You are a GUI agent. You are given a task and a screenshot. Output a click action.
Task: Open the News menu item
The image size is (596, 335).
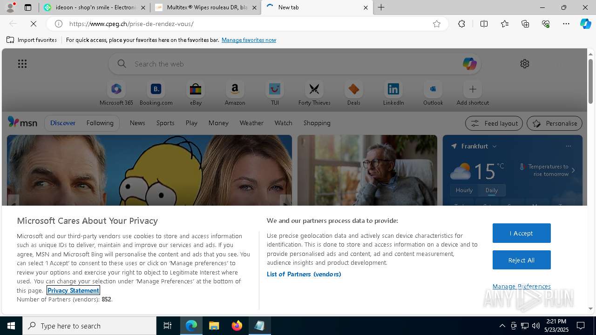(137, 123)
